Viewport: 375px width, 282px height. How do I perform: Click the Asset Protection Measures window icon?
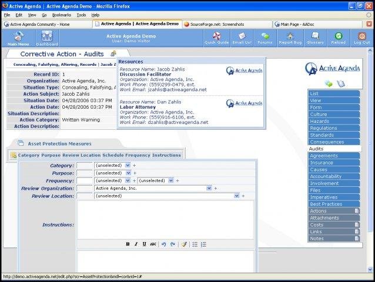(x=21, y=143)
